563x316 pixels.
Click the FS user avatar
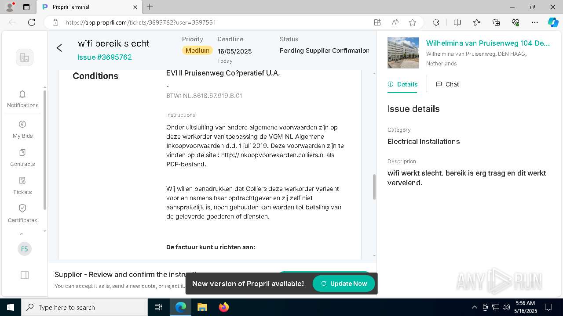(x=24, y=249)
